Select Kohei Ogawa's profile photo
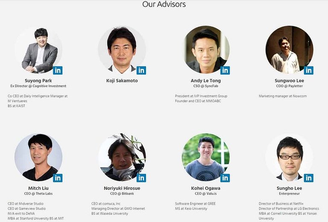Screen dimensions: 328x222 pyautogui.click(x=205, y=157)
